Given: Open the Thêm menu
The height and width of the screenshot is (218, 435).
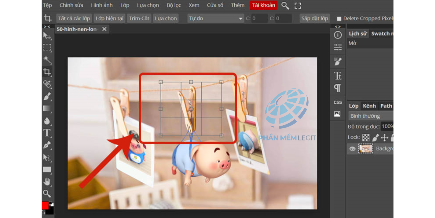Looking at the screenshot, I should point(238,5).
